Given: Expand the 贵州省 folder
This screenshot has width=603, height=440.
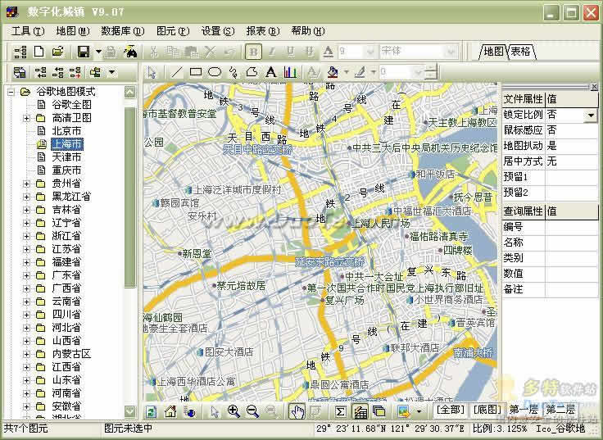Looking at the screenshot, I should (26, 184).
